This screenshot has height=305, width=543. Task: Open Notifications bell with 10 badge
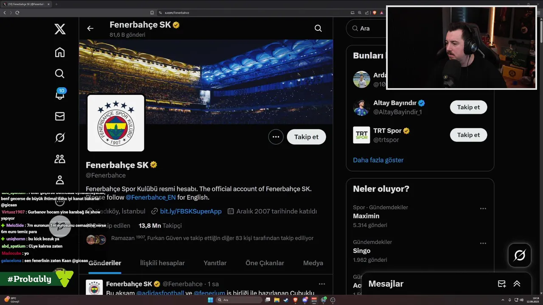(60, 94)
